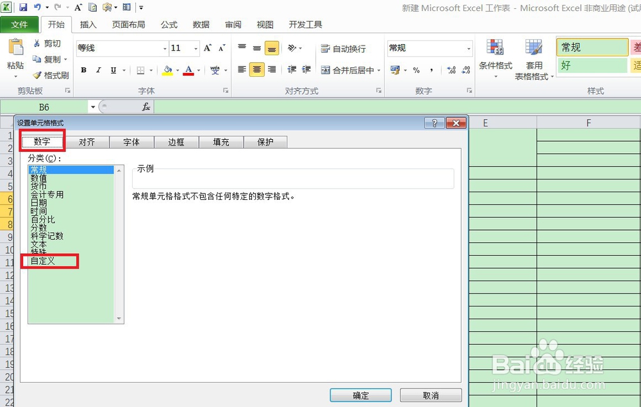Click the Undo icon
This screenshot has width=641, height=407.
[x=37, y=6]
